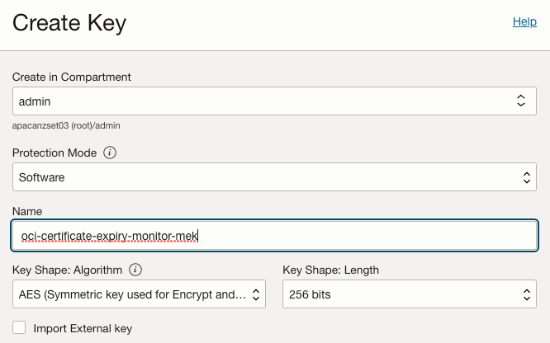Click the Algorithm field's chevron arrows
This screenshot has height=343, width=550.
[256, 294]
